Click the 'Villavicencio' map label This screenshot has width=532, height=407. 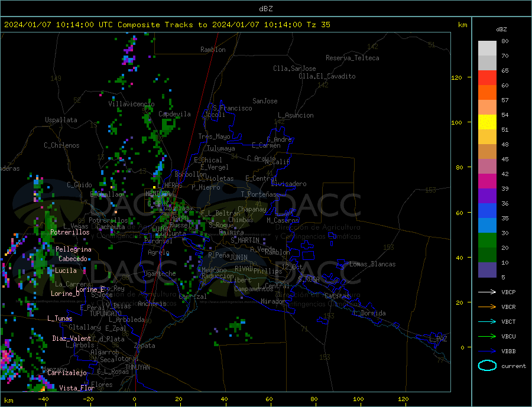[131, 104]
